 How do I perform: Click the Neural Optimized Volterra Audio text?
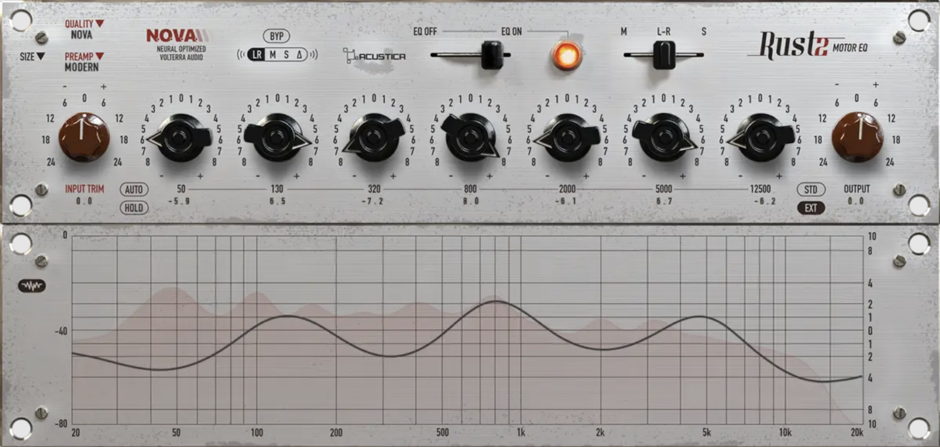coord(181,53)
